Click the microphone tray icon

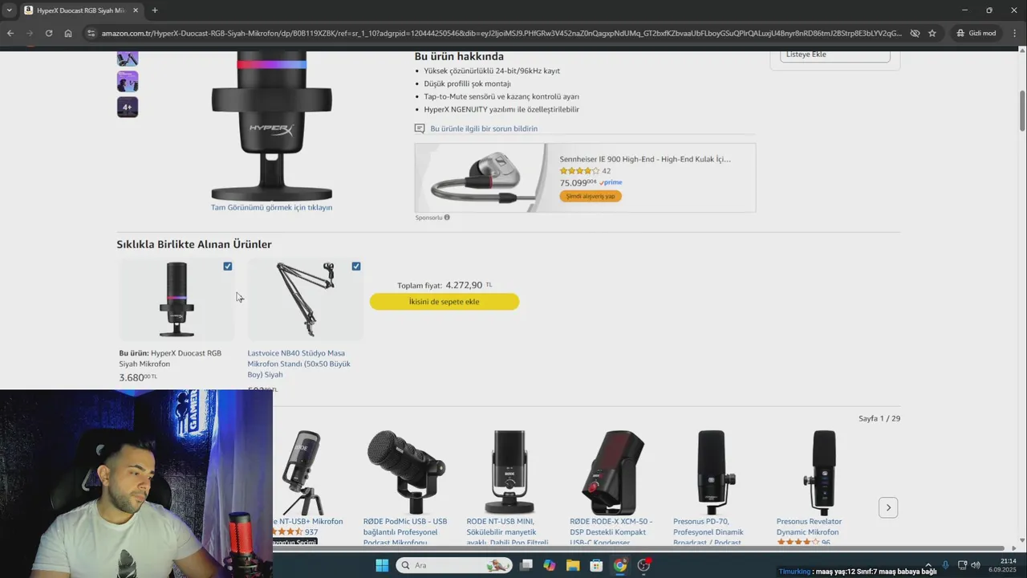pyautogui.click(x=945, y=565)
